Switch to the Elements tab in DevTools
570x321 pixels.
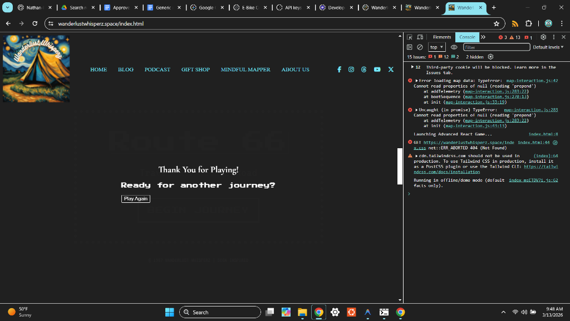[x=442, y=37]
